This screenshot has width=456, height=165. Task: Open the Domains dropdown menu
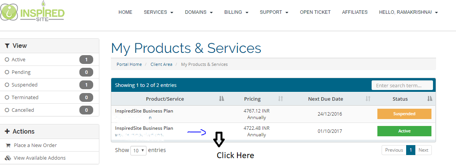[x=199, y=12]
